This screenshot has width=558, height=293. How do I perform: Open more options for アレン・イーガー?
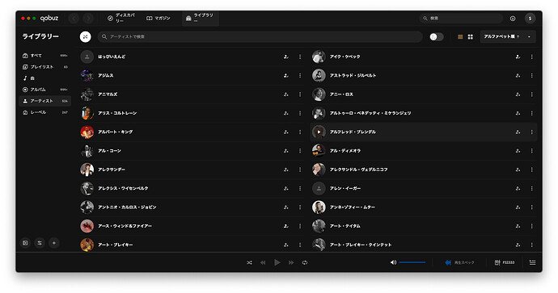click(531, 188)
